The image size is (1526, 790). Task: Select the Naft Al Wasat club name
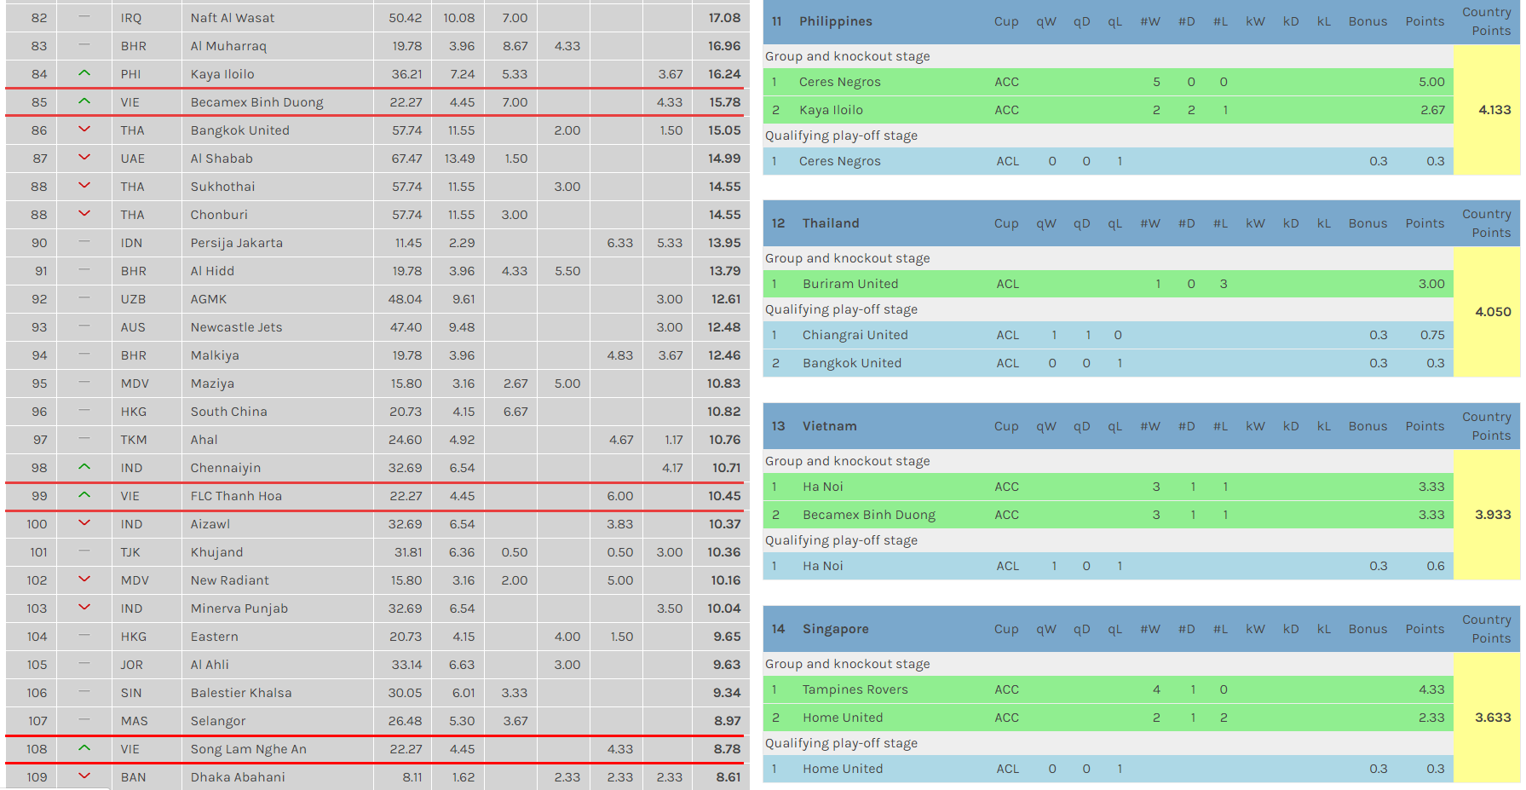(x=233, y=18)
